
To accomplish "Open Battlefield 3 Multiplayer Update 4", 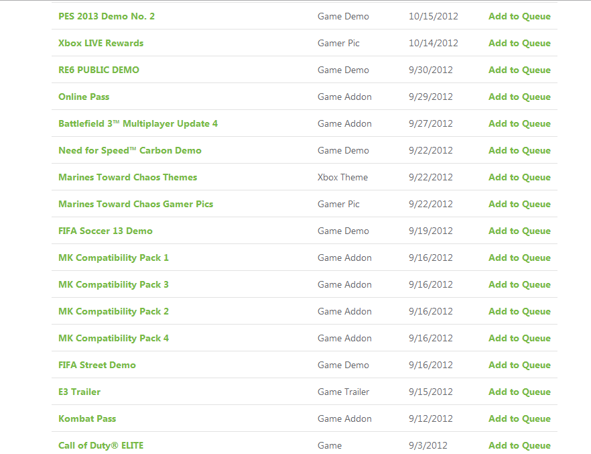I will 138,123.
